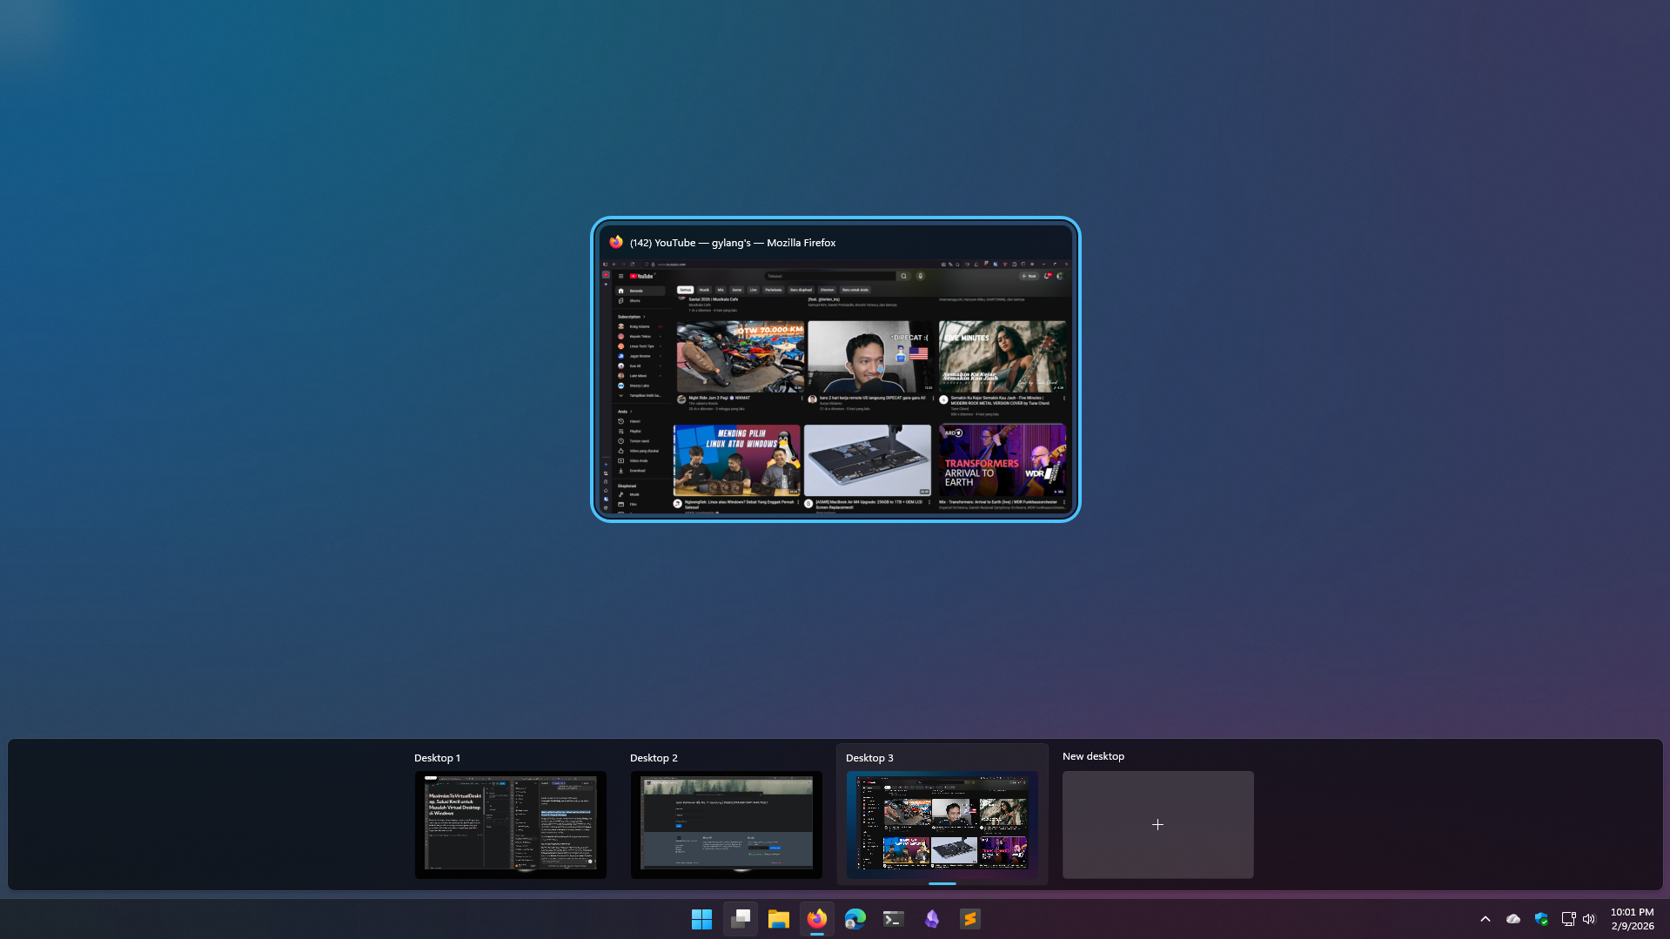1670x939 pixels.
Task: Add a New desktop with plus button
Action: click(x=1157, y=824)
